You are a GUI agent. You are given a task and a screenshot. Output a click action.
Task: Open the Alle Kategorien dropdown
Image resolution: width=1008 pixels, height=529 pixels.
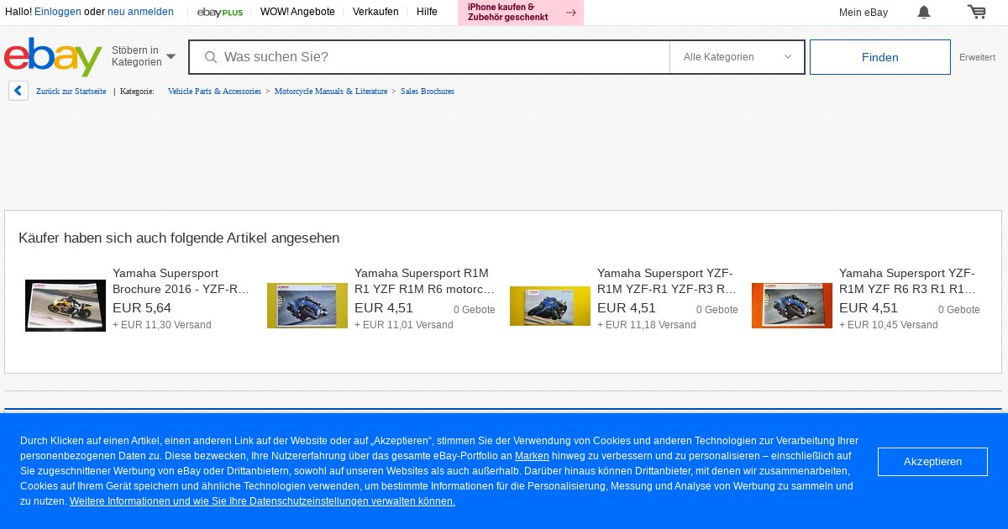coord(737,57)
